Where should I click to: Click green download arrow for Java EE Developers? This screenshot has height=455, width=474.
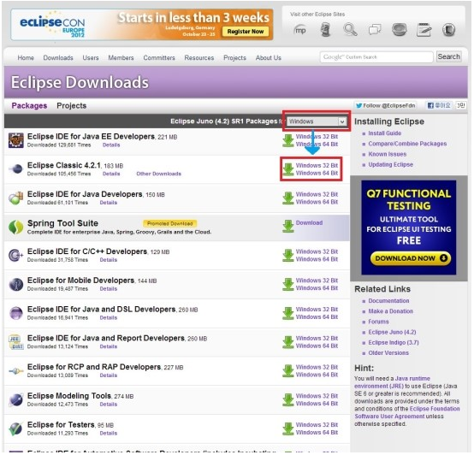click(x=288, y=140)
